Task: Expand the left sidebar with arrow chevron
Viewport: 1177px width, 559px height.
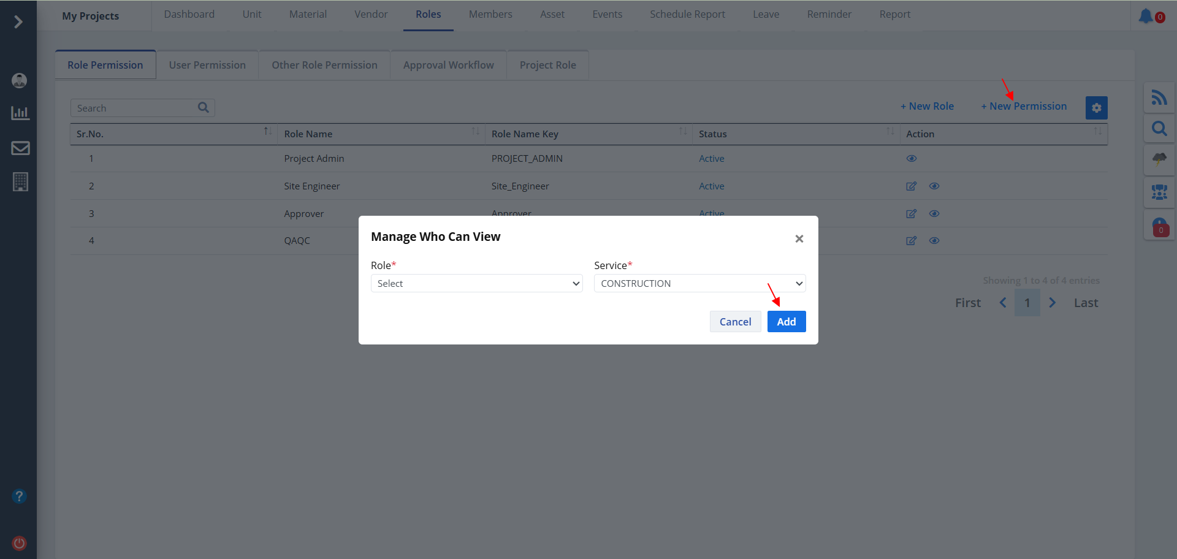Action: [18, 22]
